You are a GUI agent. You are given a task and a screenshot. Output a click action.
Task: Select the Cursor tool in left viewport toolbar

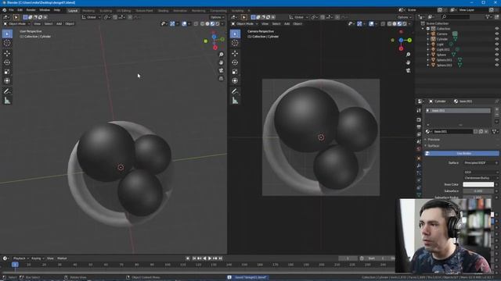tap(7, 43)
